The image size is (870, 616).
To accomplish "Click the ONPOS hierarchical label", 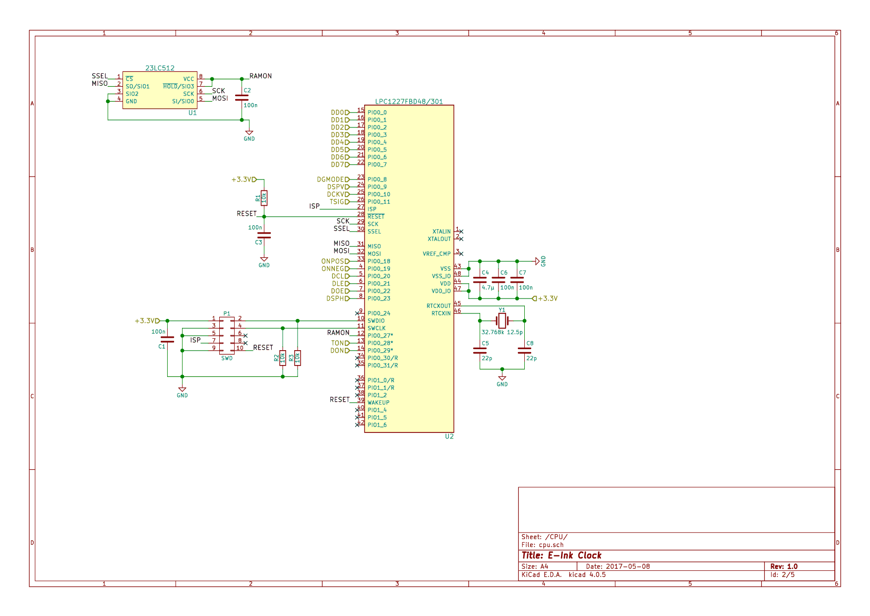I will [335, 261].
